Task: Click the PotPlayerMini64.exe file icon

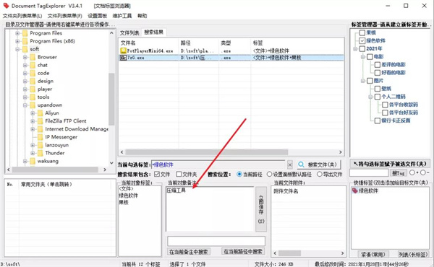Action: point(124,51)
